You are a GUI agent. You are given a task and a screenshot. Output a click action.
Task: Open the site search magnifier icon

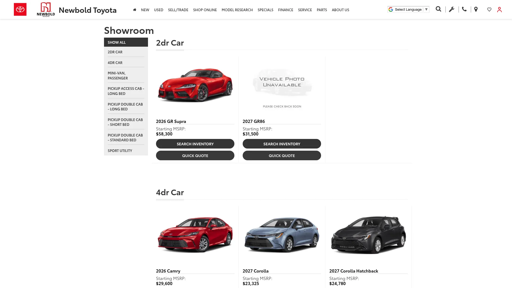[x=438, y=9]
